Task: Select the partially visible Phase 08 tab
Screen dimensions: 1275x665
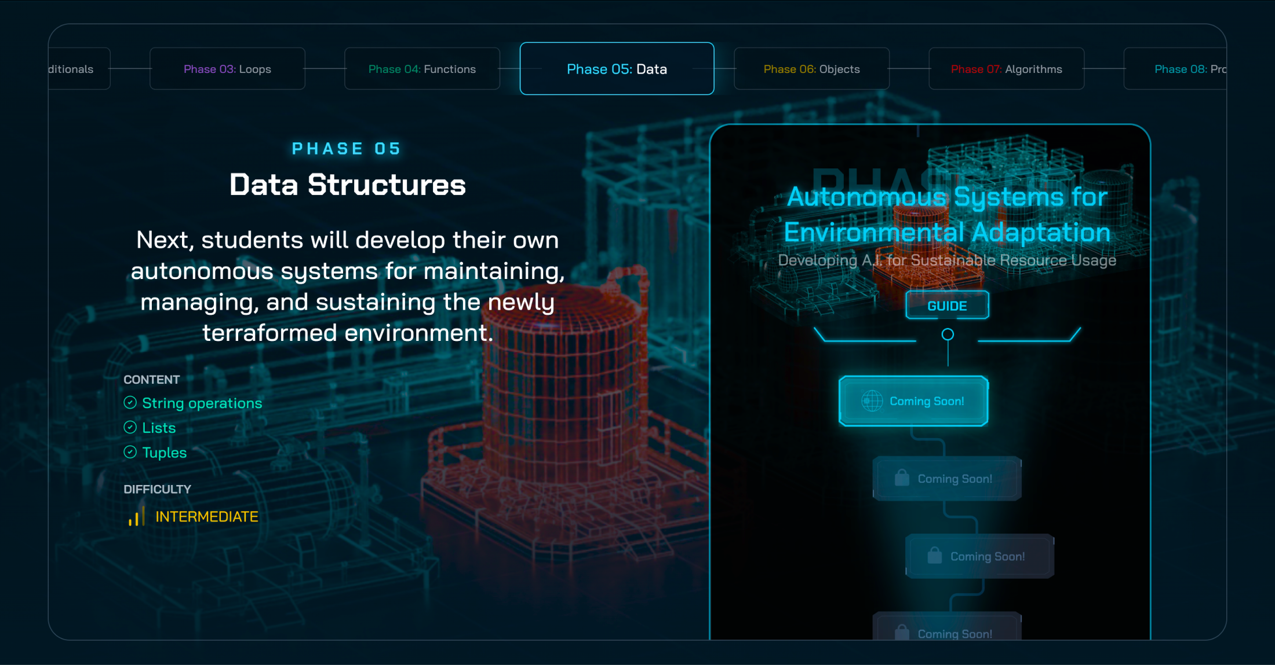Action: [x=1175, y=69]
